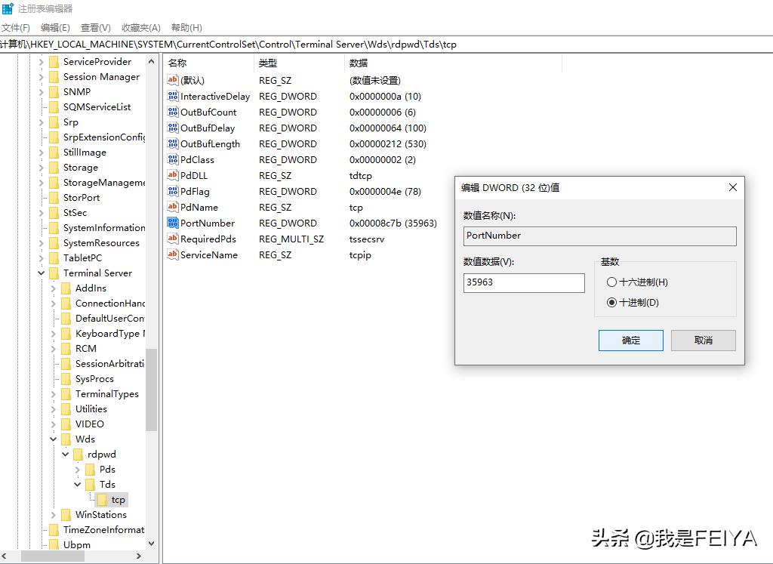Click the Registry Editor title bar icon
This screenshot has height=564, width=773.
pos(8,9)
